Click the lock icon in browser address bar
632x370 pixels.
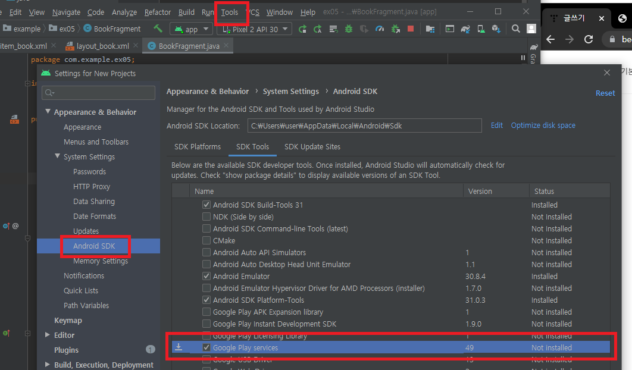click(x=612, y=39)
